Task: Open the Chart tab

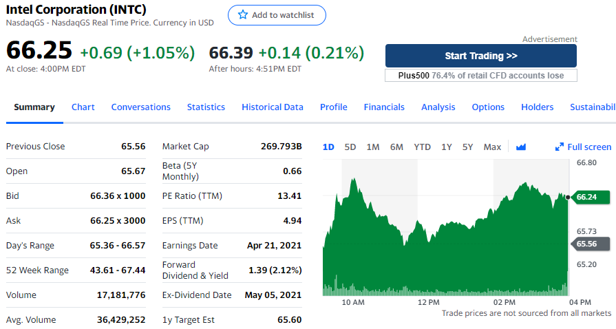Action: [x=83, y=107]
